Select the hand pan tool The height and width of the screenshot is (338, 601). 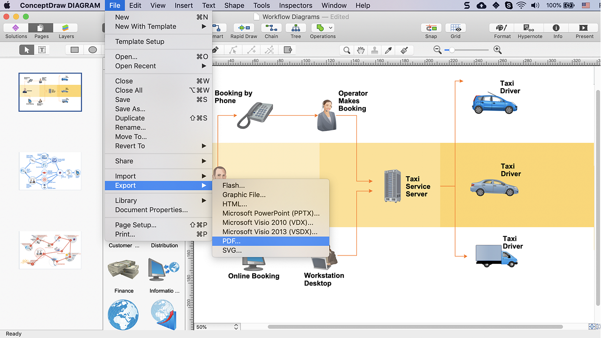click(x=361, y=50)
